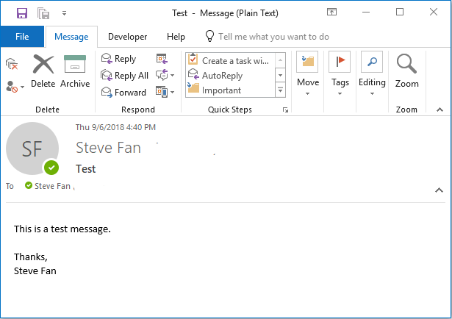Click the Zoom magnifier icon
The height and width of the screenshot is (319, 452).
click(406, 64)
